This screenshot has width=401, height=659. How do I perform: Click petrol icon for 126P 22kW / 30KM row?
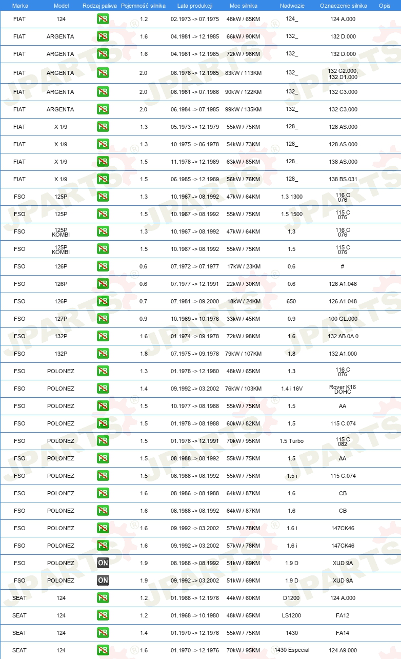[x=103, y=284]
